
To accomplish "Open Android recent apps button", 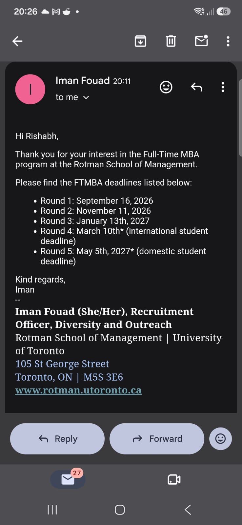I will (52, 510).
